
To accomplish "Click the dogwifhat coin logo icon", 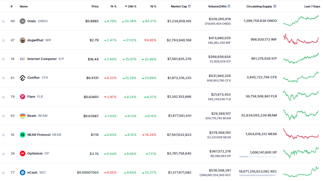I will pos(23,40).
